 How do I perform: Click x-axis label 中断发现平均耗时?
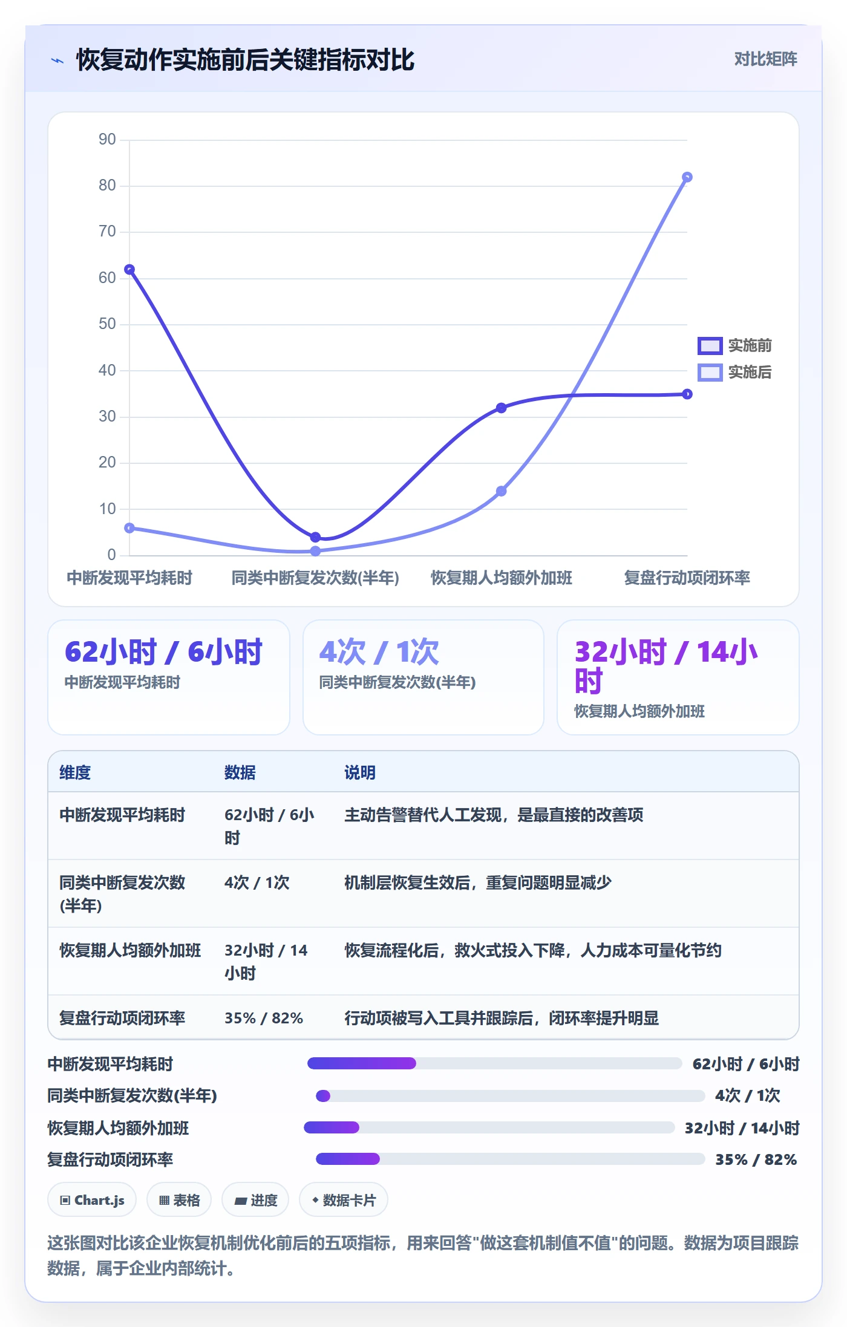(x=129, y=578)
